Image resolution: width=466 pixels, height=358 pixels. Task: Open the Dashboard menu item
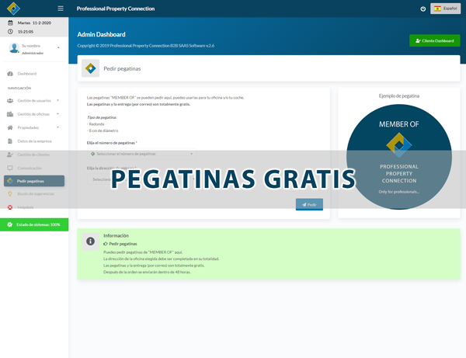tap(26, 74)
